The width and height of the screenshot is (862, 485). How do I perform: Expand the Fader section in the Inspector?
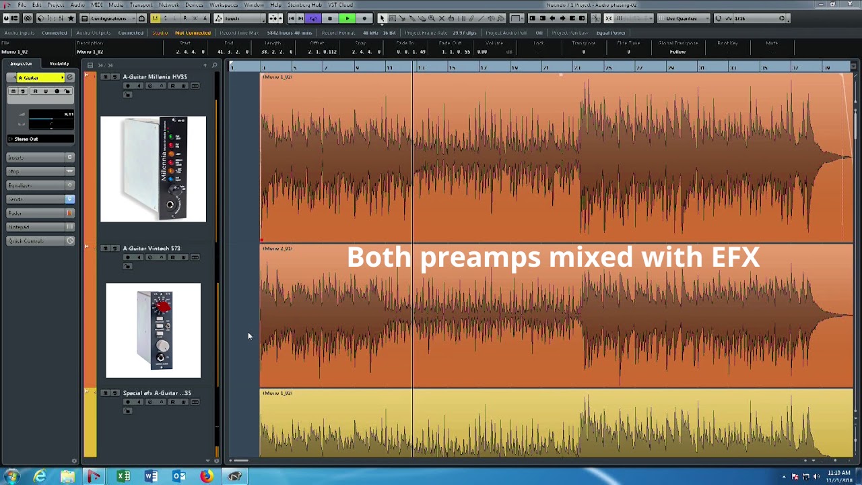(x=40, y=213)
